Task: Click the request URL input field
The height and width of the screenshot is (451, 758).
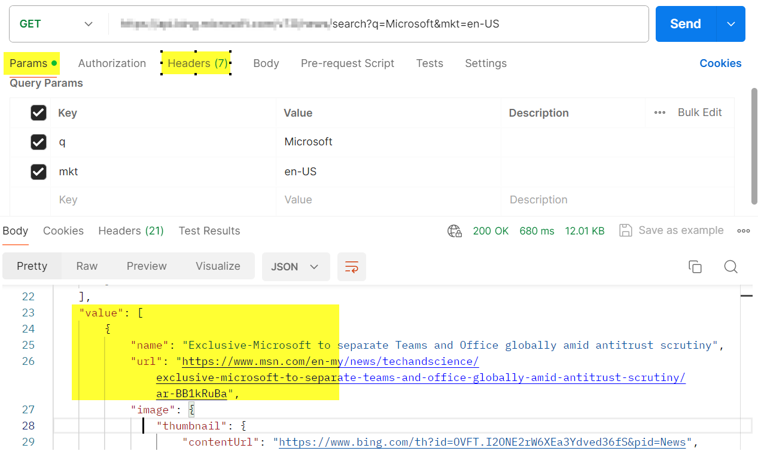Action: [x=378, y=24]
